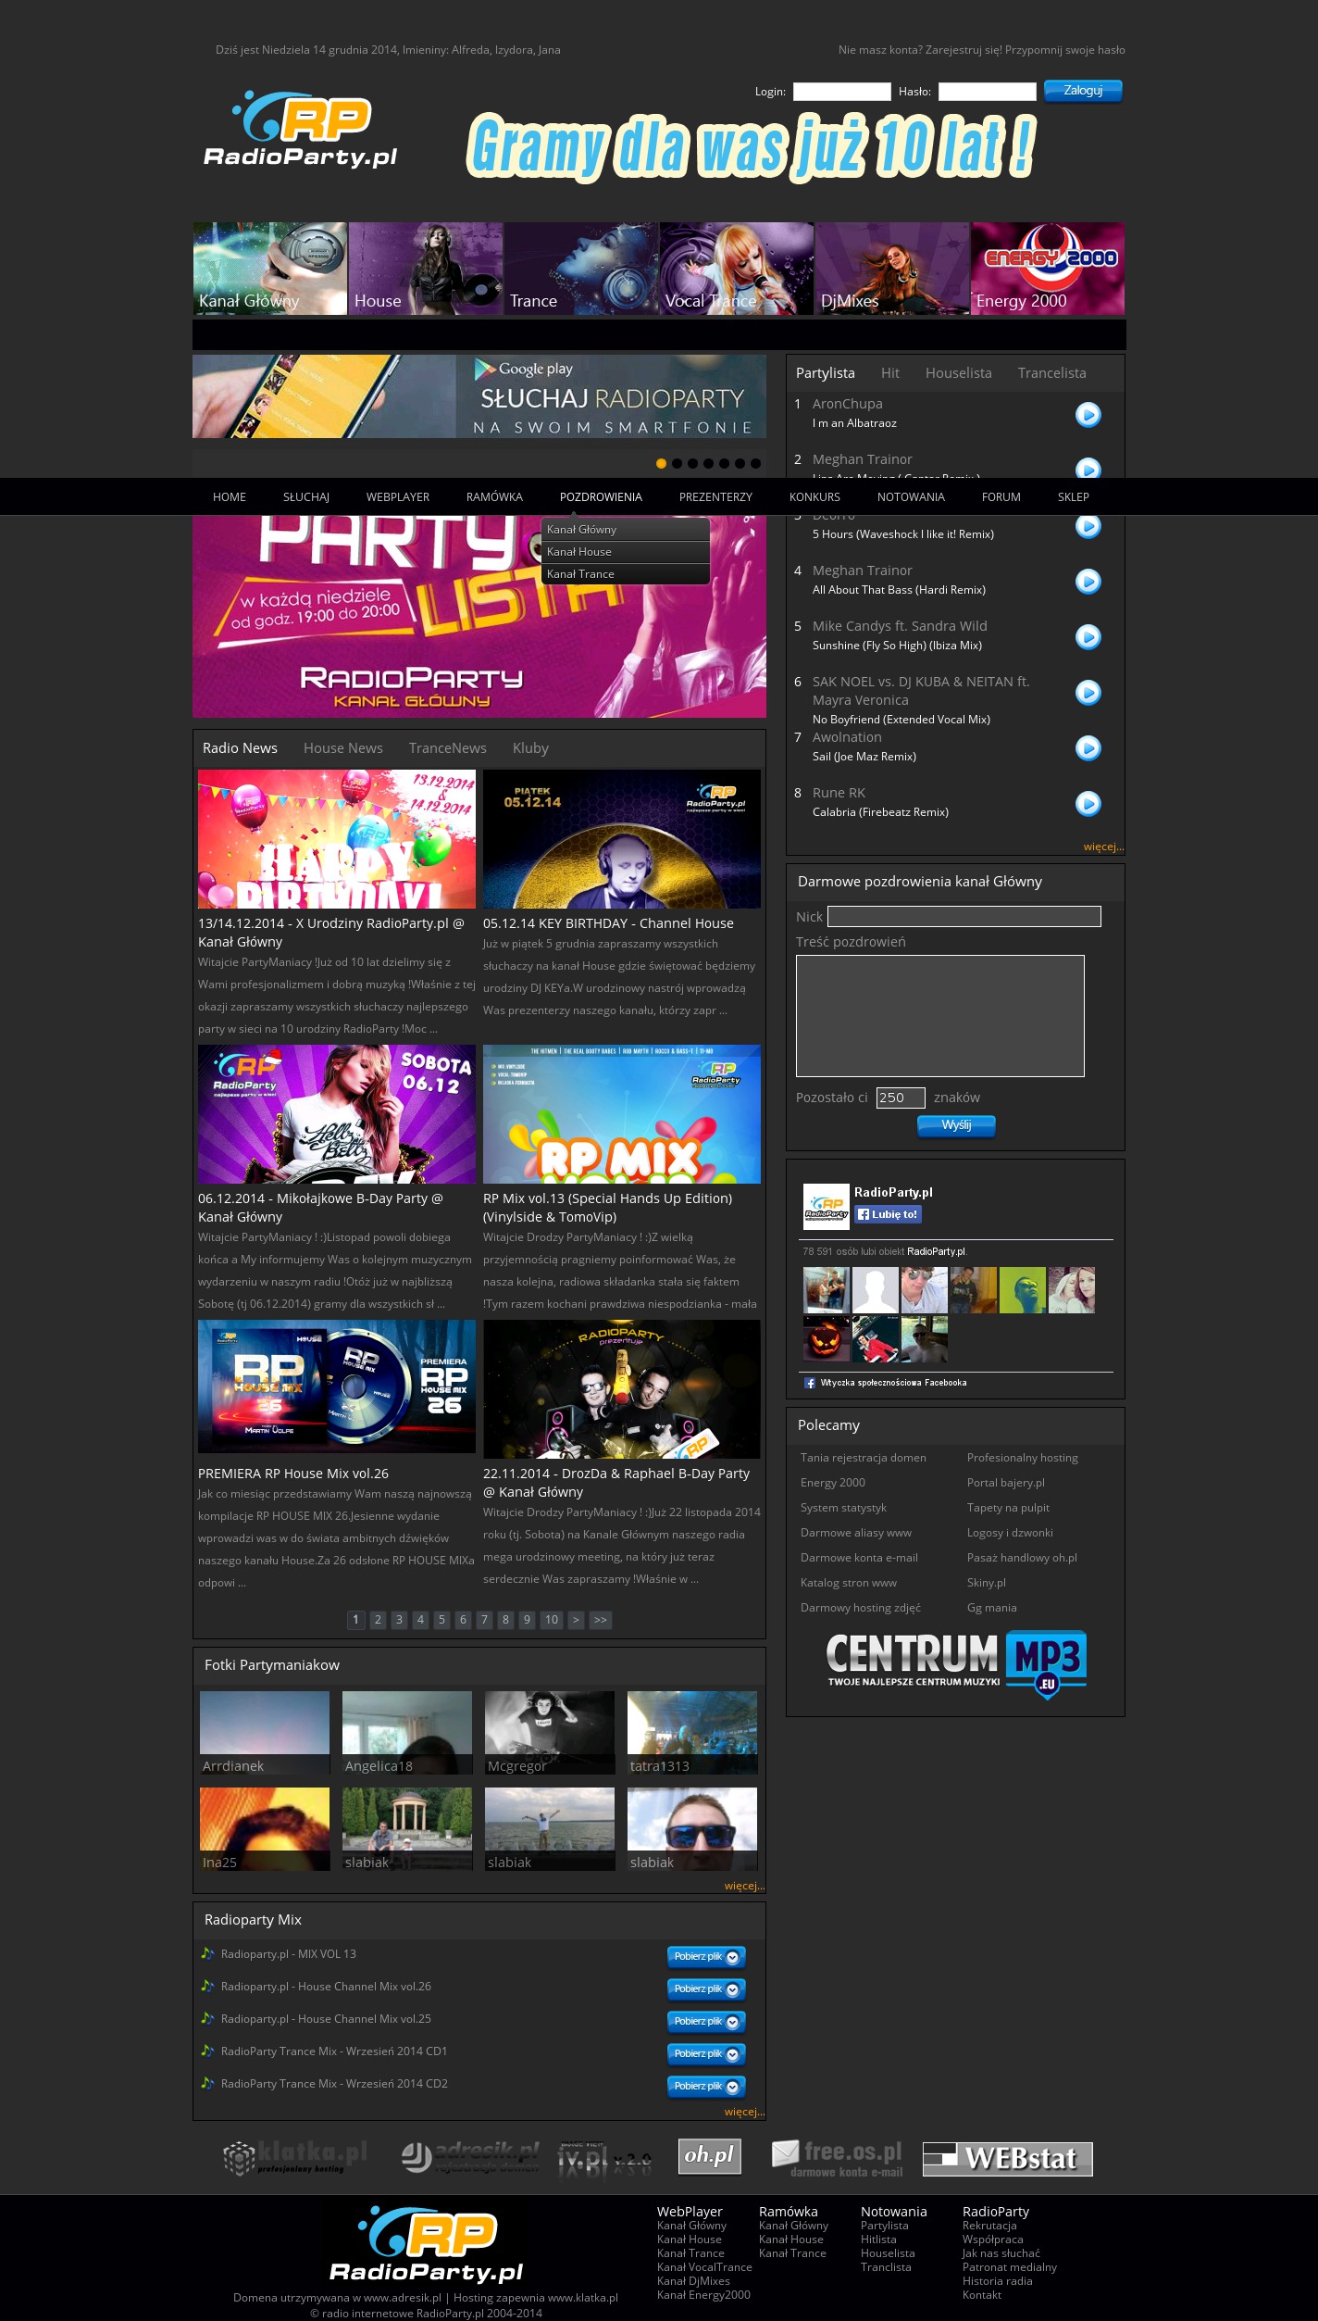
Task: Click Facebook 'Lubię to!' like button
Action: pos(888,1214)
